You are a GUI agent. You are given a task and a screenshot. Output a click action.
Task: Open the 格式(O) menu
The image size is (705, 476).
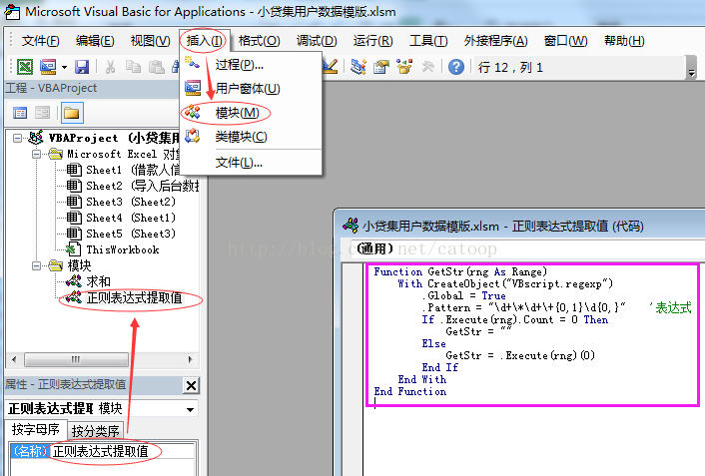(259, 41)
